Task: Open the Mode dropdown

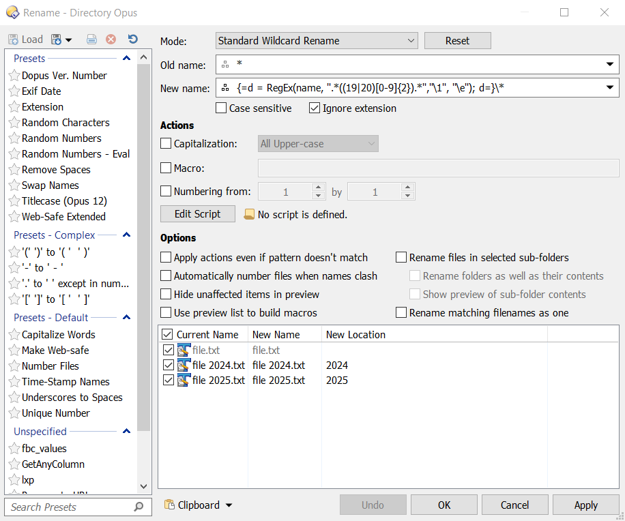Action: tap(317, 41)
